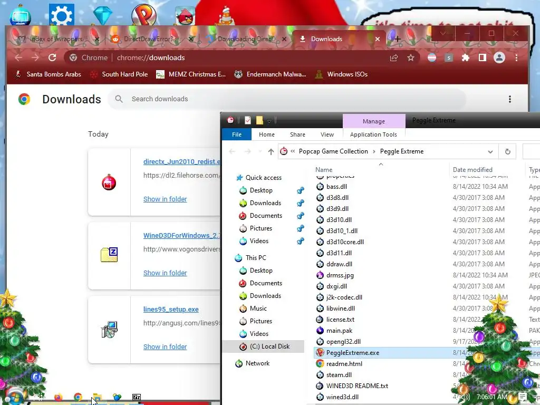Screen dimensions: 540x405
Task: Click the Chrome share page icon
Action: coord(394,57)
